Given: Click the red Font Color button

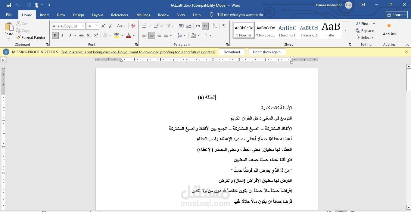Looking at the screenshot, I should coord(129,36).
